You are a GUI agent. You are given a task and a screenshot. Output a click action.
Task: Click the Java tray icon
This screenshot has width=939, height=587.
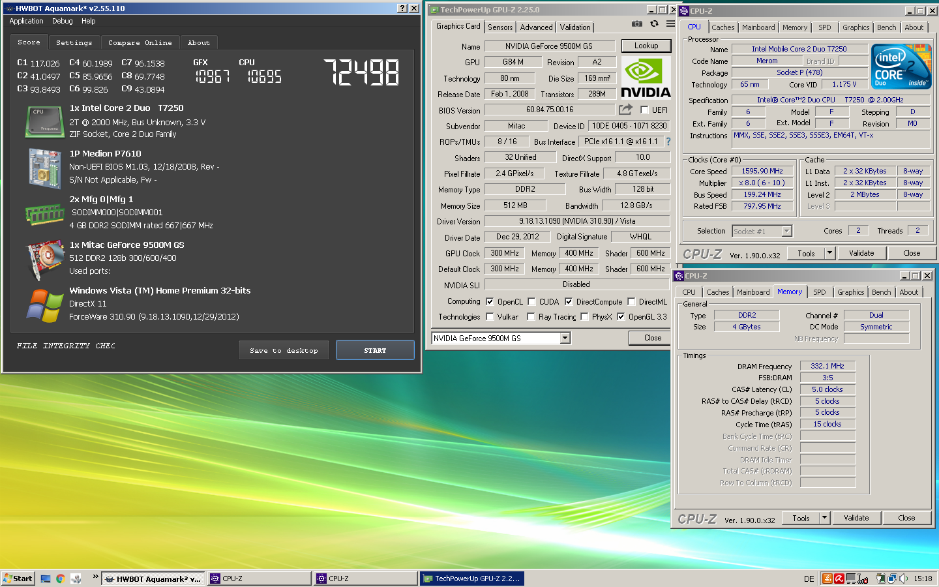pos(827,579)
